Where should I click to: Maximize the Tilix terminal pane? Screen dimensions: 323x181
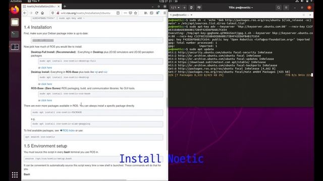tap(304, 15)
